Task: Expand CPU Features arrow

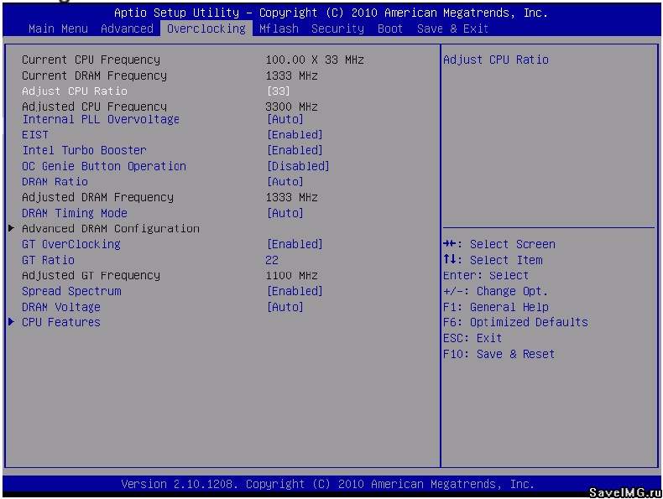Action: [x=12, y=322]
